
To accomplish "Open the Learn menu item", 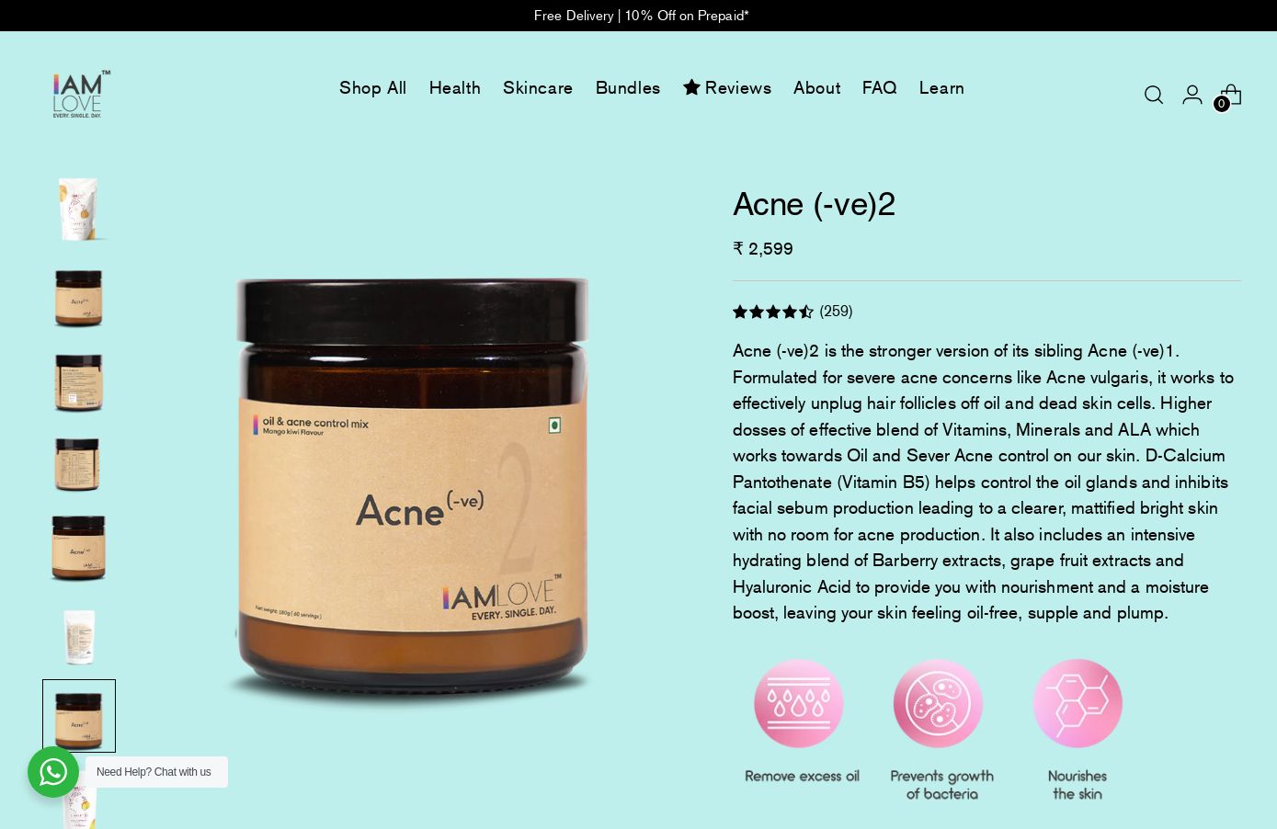I will [x=941, y=87].
